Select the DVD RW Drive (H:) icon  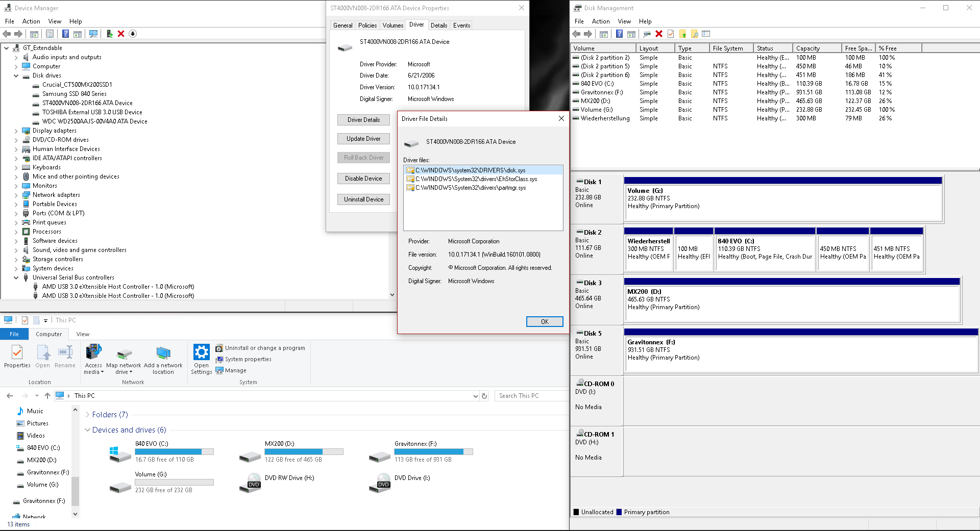tap(250, 482)
